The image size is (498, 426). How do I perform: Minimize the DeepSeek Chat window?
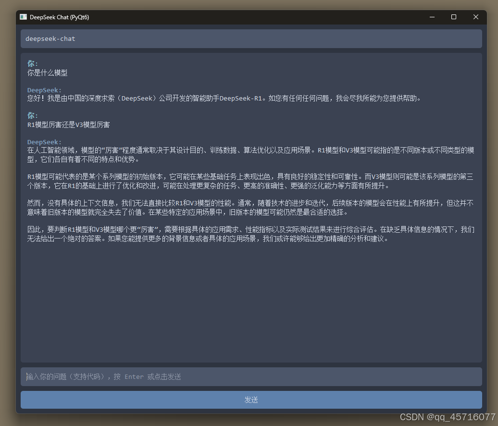432,17
